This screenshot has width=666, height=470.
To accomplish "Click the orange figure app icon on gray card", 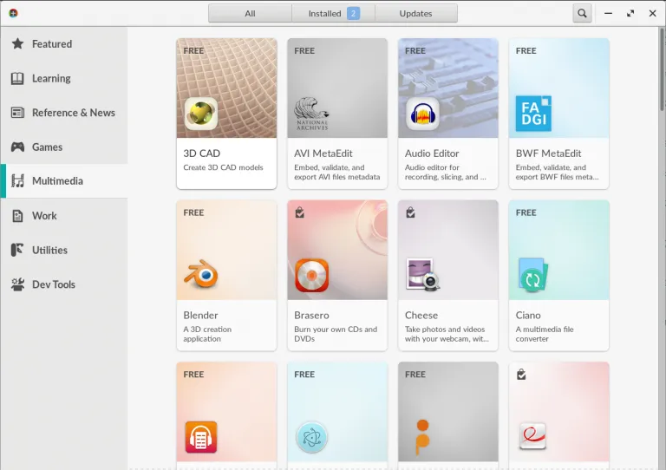I will [x=422, y=437].
